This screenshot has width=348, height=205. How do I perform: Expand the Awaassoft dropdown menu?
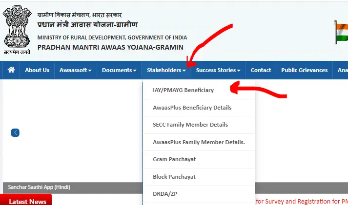coord(76,70)
